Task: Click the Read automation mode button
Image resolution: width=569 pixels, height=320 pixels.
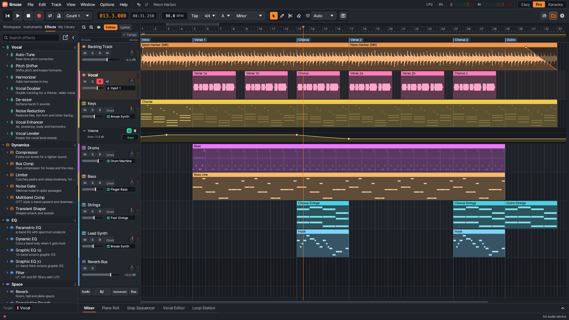Action: (x=131, y=138)
